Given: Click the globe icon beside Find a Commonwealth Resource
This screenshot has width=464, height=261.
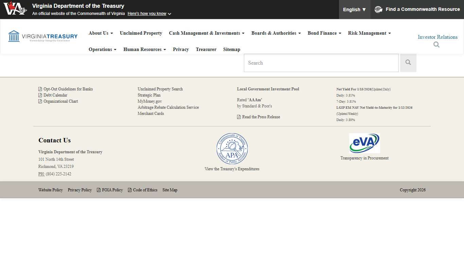Looking at the screenshot, I should point(378,10).
